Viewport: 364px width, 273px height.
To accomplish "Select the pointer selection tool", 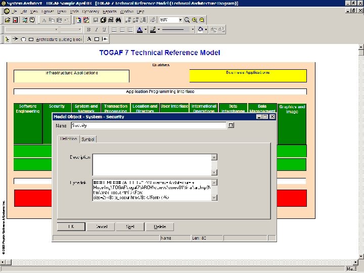I will (x=8, y=39).
